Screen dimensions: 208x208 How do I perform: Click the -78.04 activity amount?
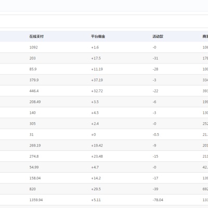(x=158, y=200)
